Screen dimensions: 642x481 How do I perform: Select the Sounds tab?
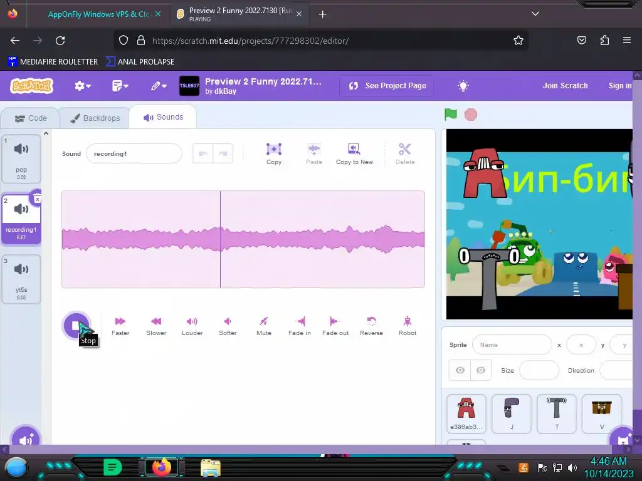click(x=163, y=117)
